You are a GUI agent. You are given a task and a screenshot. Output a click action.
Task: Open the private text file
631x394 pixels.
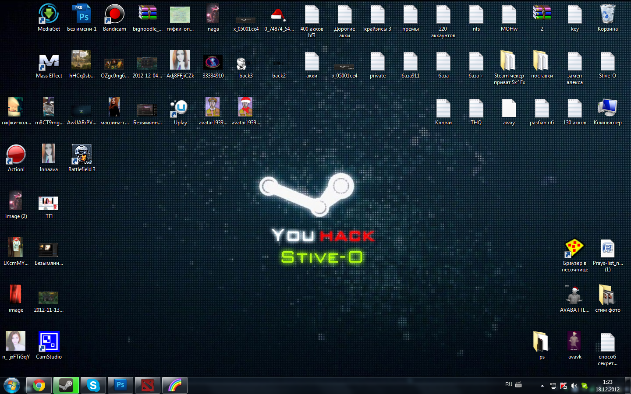pyautogui.click(x=377, y=64)
